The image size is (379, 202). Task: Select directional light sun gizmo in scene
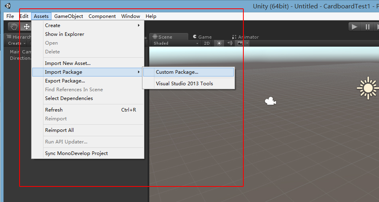368,88
